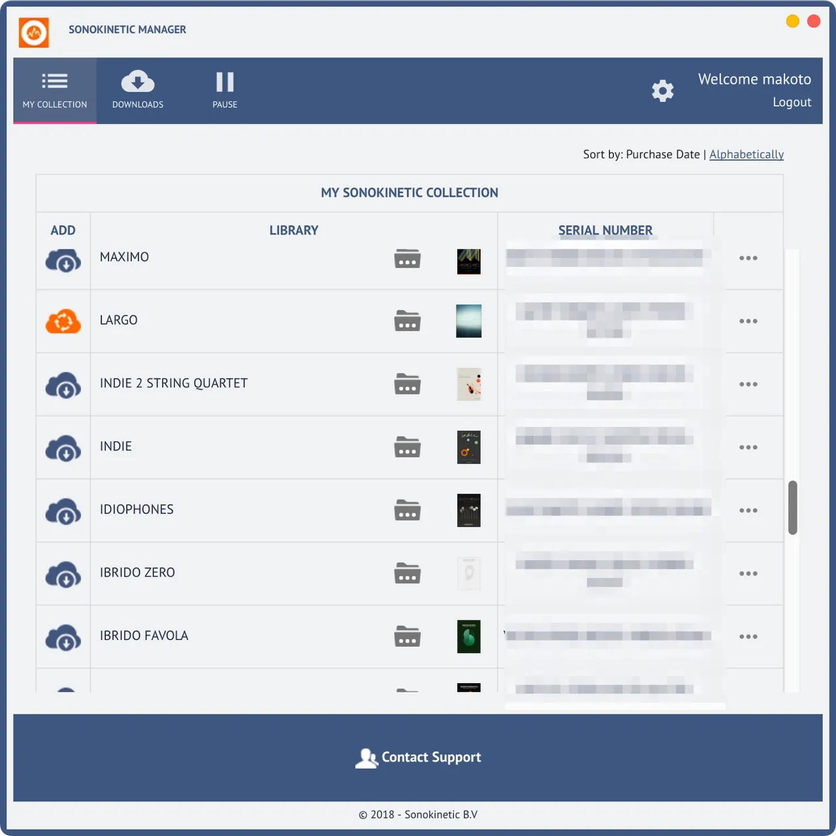
Task: Expand the three-dot menu for MAXIMO
Action: pos(748,258)
